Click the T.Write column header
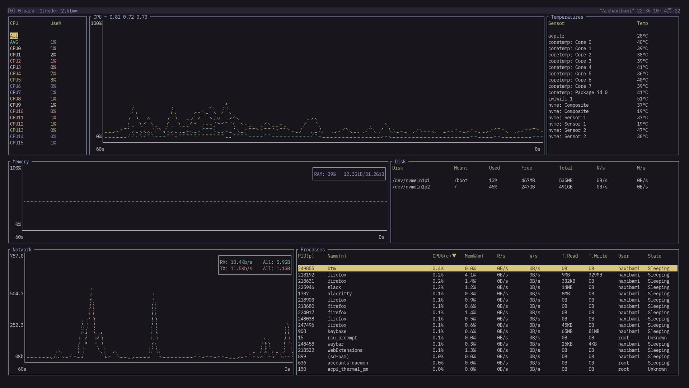The width and height of the screenshot is (689, 388). point(597,256)
